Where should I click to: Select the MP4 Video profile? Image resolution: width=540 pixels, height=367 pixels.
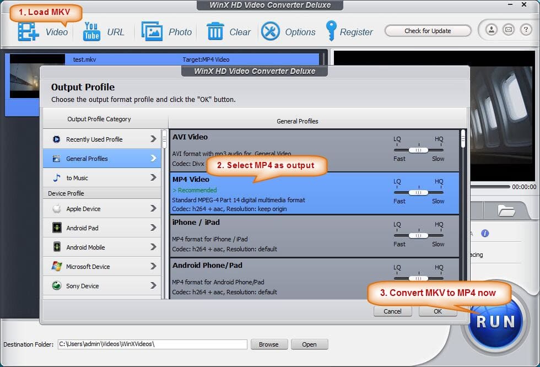point(315,193)
